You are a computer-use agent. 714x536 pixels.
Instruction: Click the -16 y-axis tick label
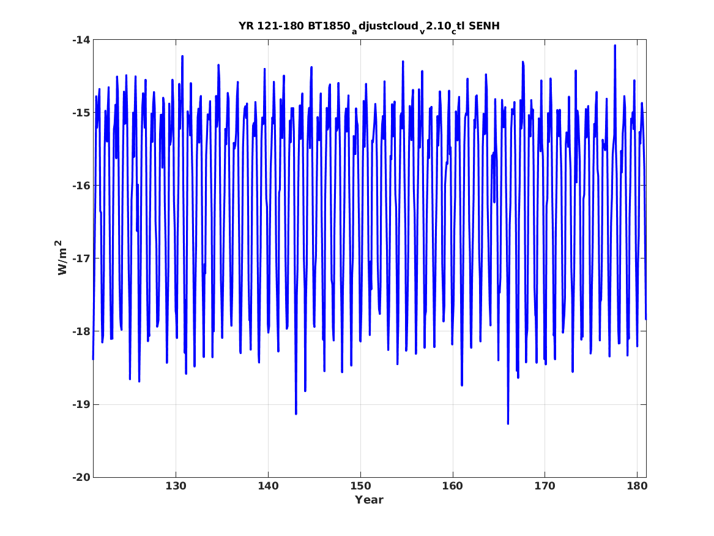[x=81, y=186]
